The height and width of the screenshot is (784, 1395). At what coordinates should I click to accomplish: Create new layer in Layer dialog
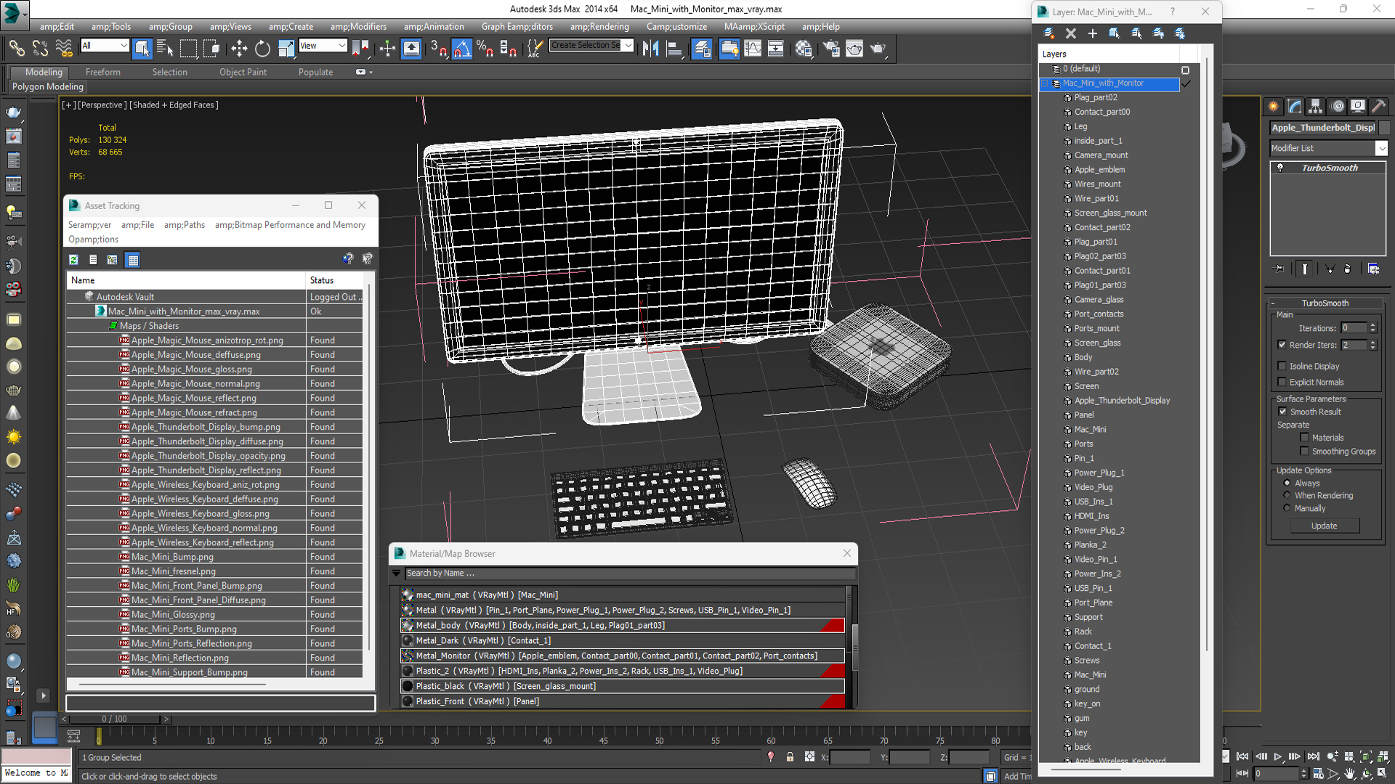coord(1048,33)
